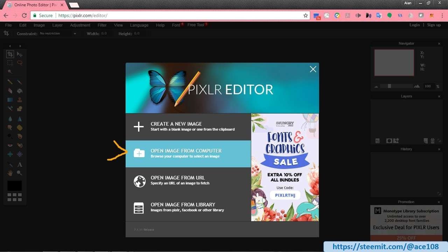Click green Hangouts extension icon
This screenshot has height=252, width=448.
pos(389,15)
